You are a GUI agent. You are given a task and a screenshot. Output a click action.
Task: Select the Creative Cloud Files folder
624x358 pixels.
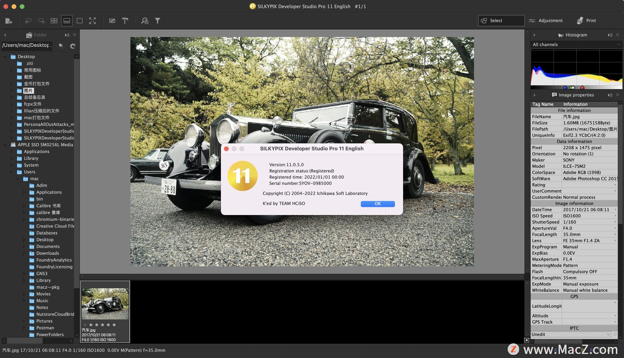55,226
